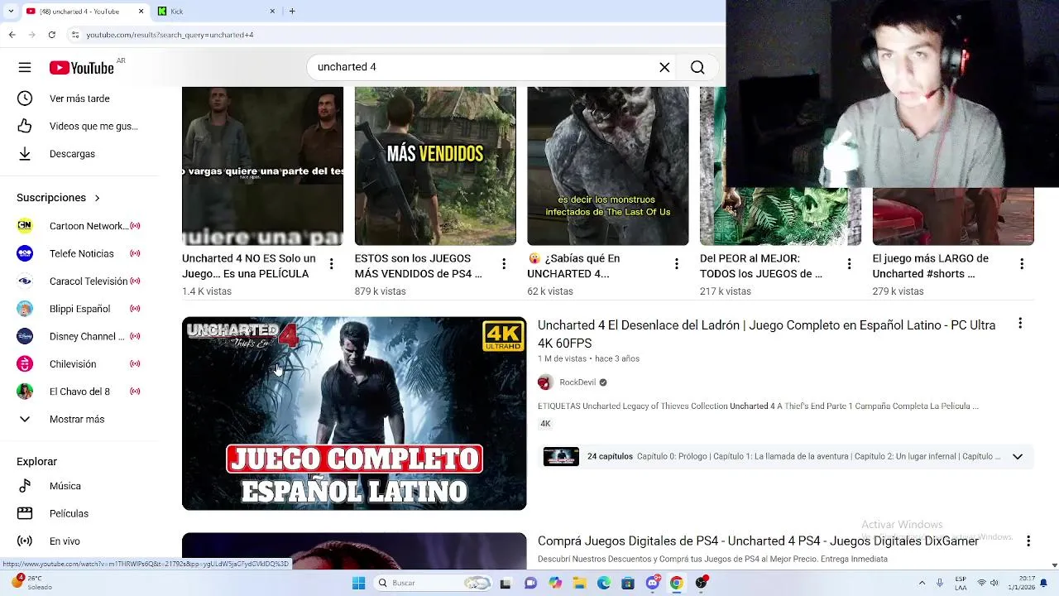Viewport: 1059px width, 596px height.
Task: Click the magnifier search button
Action: tap(697, 67)
